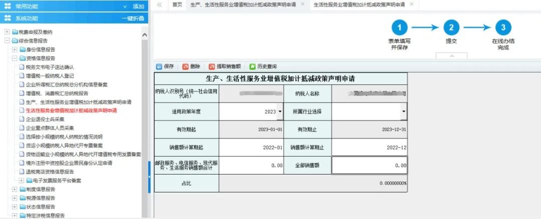Viewport: 541px width, 219px height.
Task: Click the 销售额计算期起 field 2022-01
Action: point(251,147)
